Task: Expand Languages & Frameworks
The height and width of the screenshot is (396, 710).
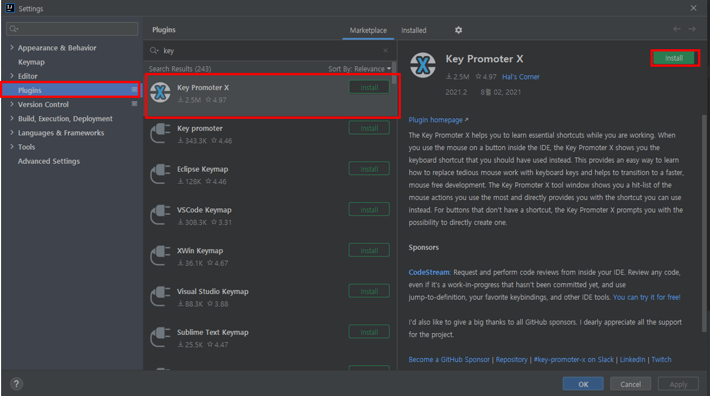Action: (12, 132)
